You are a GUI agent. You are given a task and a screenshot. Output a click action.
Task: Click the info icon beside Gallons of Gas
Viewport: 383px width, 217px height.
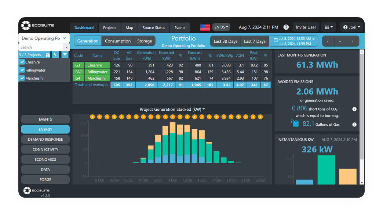click(x=354, y=124)
